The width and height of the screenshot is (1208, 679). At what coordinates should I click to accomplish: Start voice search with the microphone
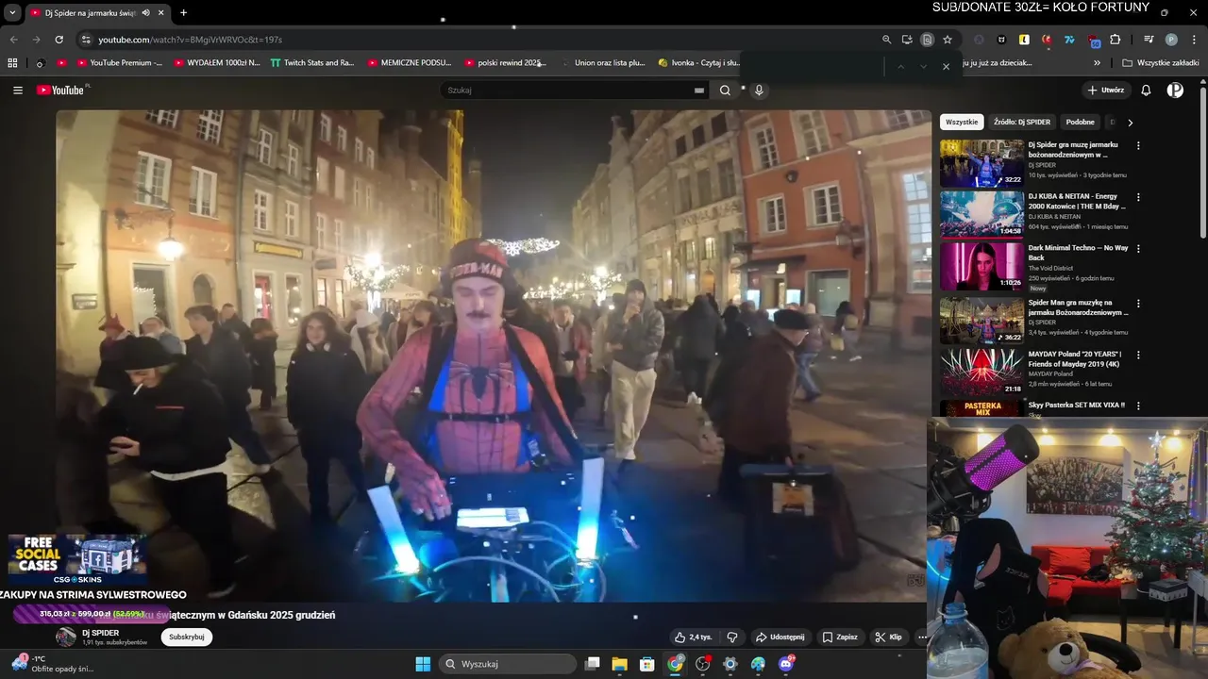(x=759, y=91)
